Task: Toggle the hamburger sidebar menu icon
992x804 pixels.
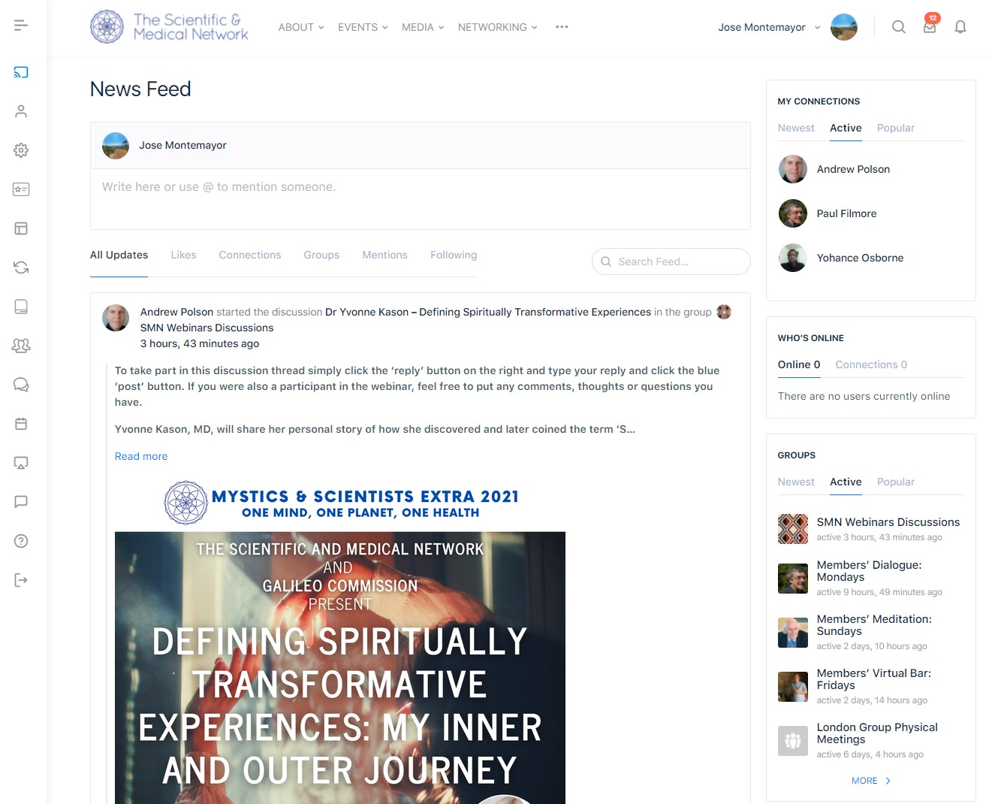Action: tap(21, 26)
